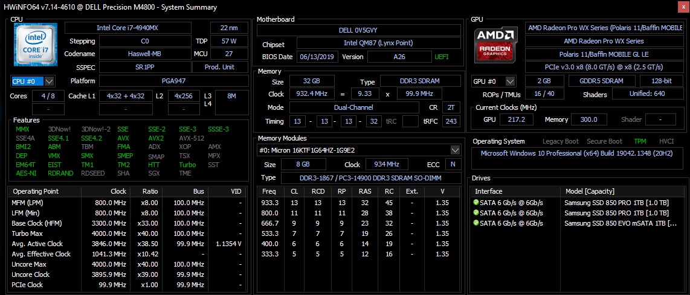The height and width of the screenshot is (295, 690).
Task: Click the PGA947 platform field
Action: [x=173, y=81]
